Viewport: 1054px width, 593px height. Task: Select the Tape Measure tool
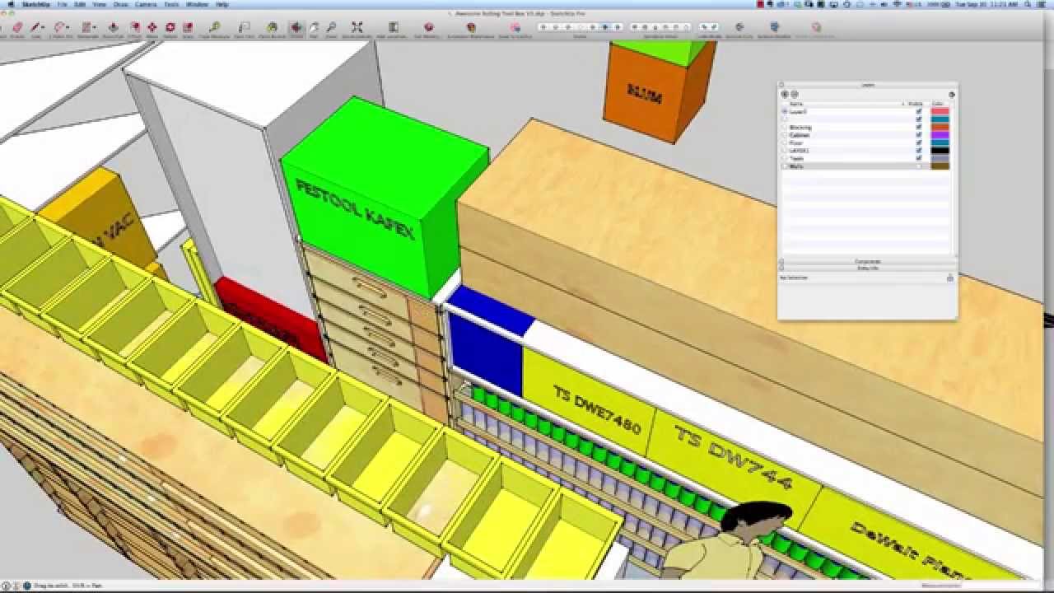tap(214, 27)
